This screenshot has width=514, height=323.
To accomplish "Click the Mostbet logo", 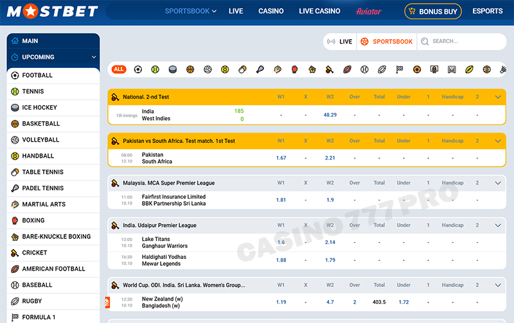I will pos(52,12).
